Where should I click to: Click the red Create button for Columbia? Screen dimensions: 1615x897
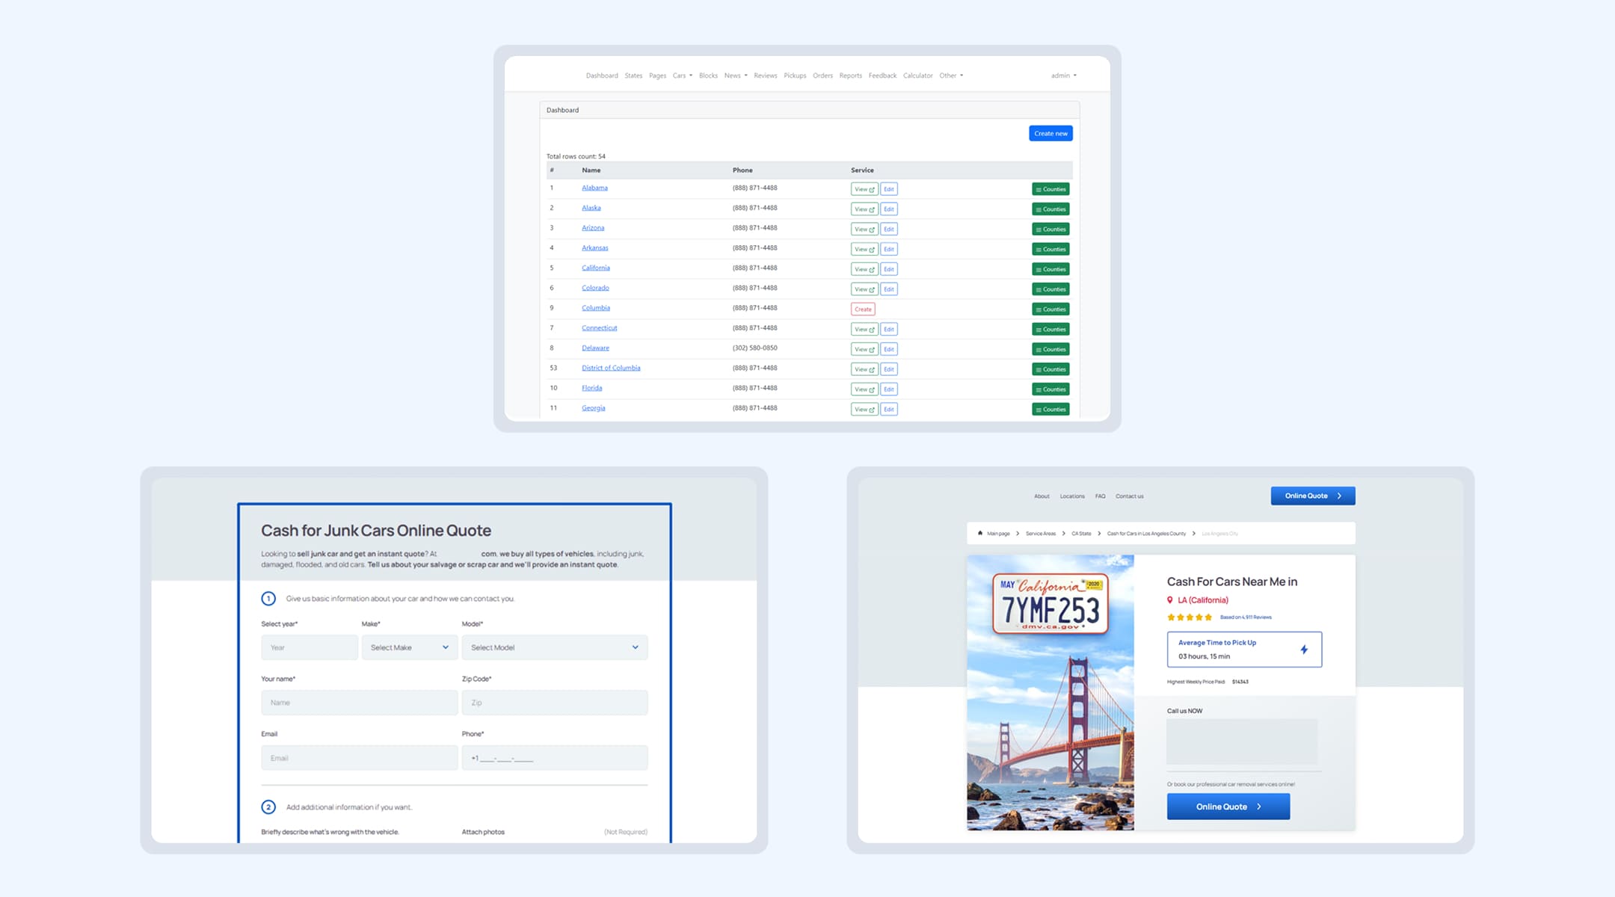click(863, 309)
